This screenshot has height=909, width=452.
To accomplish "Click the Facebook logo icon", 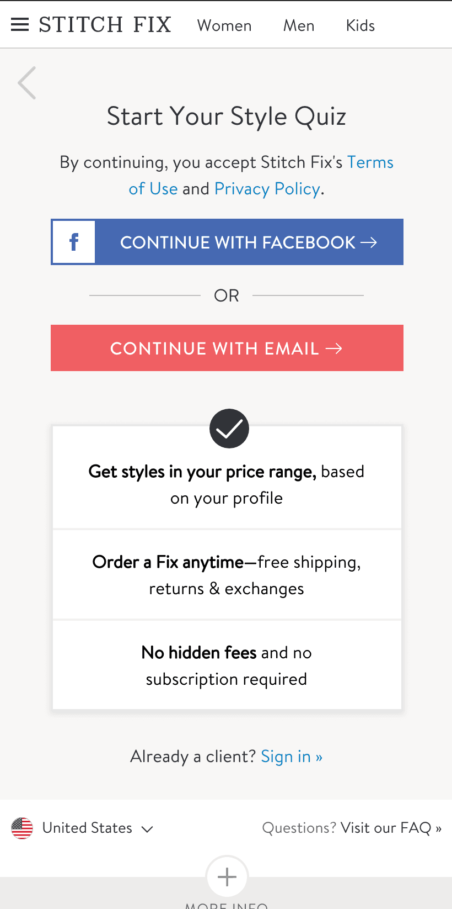I will click(x=74, y=242).
